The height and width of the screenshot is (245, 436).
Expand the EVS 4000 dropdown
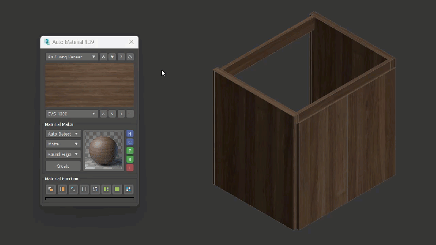(x=71, y=114)
